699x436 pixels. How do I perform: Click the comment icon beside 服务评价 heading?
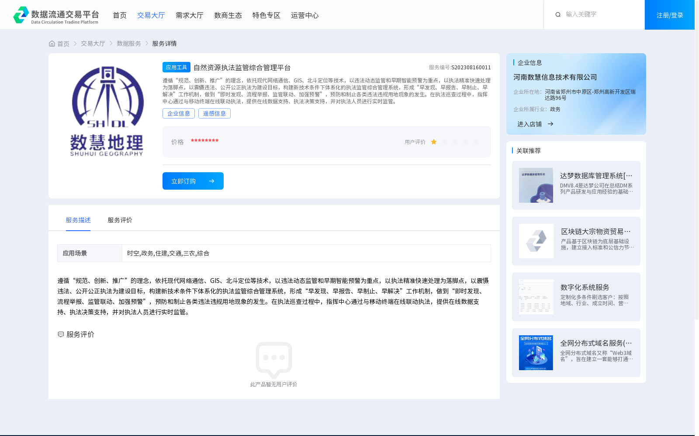click(61, 334)
